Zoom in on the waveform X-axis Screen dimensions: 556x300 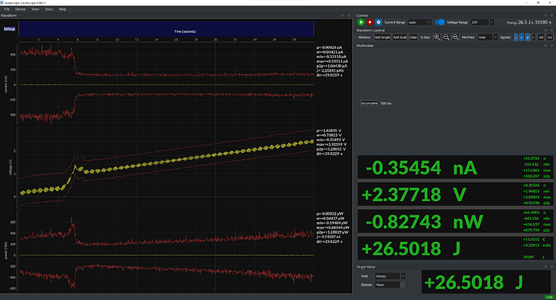coord(437,37)
